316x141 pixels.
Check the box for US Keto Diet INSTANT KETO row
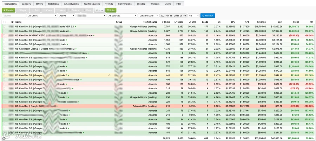click(4, 35)
